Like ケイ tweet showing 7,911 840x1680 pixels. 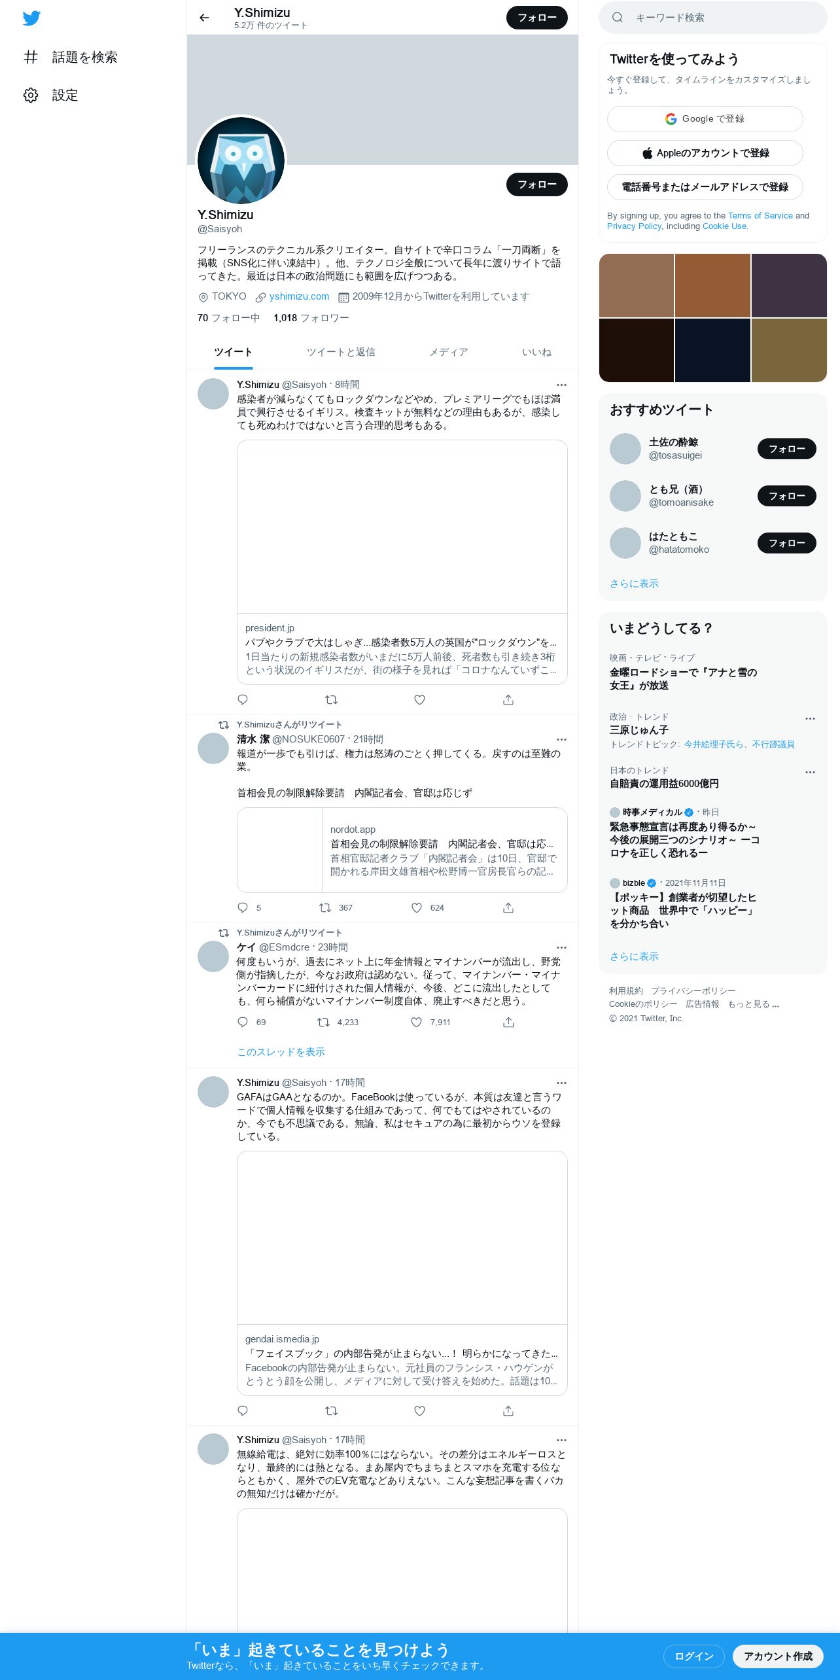click(416, 1022)
